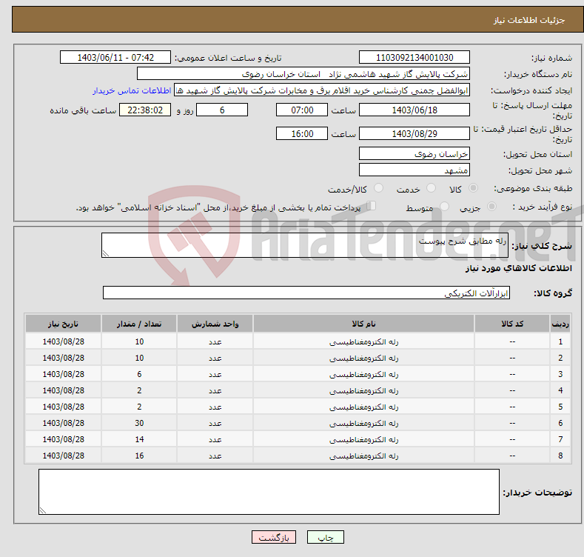This screenshot has width=584, height=557.
Task: Click the شرح کلی نیاز text area
Action: point(305,245)
